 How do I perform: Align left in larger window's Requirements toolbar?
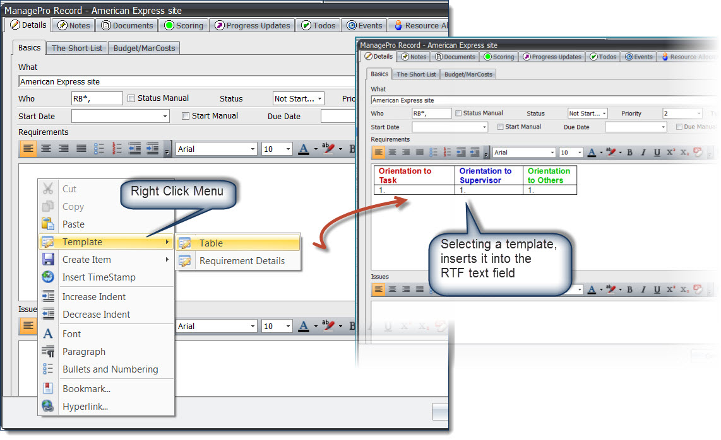[x=28, y=148]
